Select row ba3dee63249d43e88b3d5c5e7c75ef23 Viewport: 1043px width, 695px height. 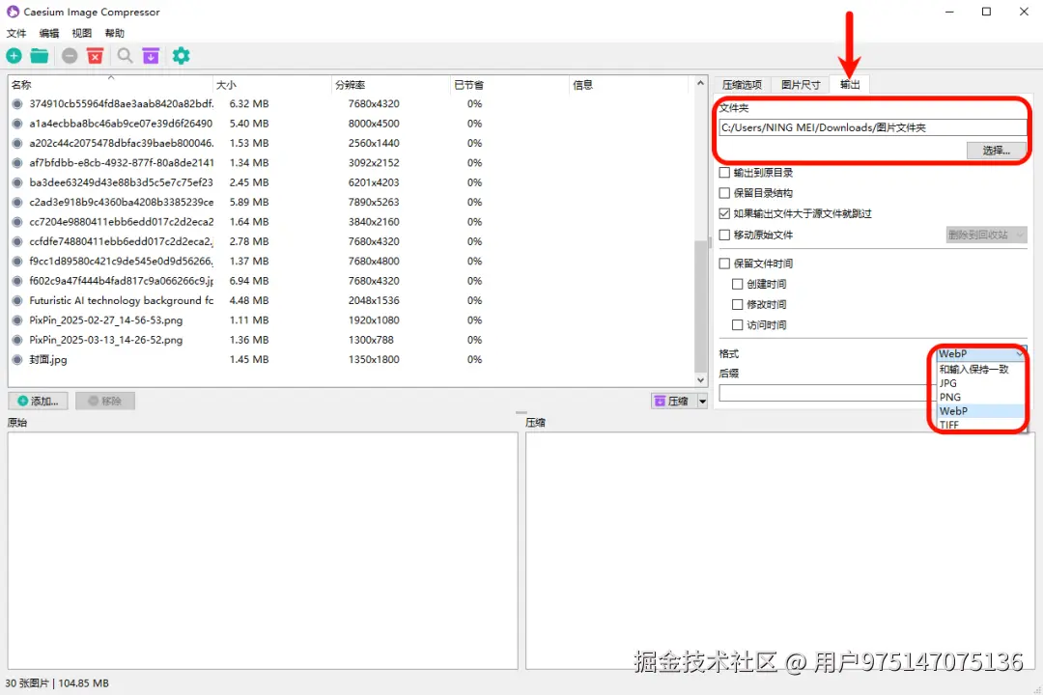pyautogui.click(x=350, y=182)
